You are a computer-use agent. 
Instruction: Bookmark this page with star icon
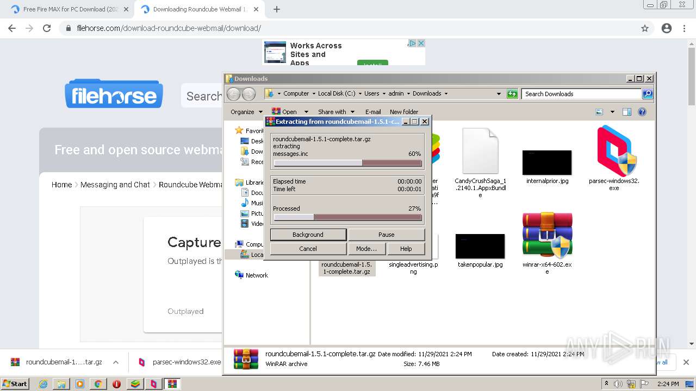[x=645, y=28]
